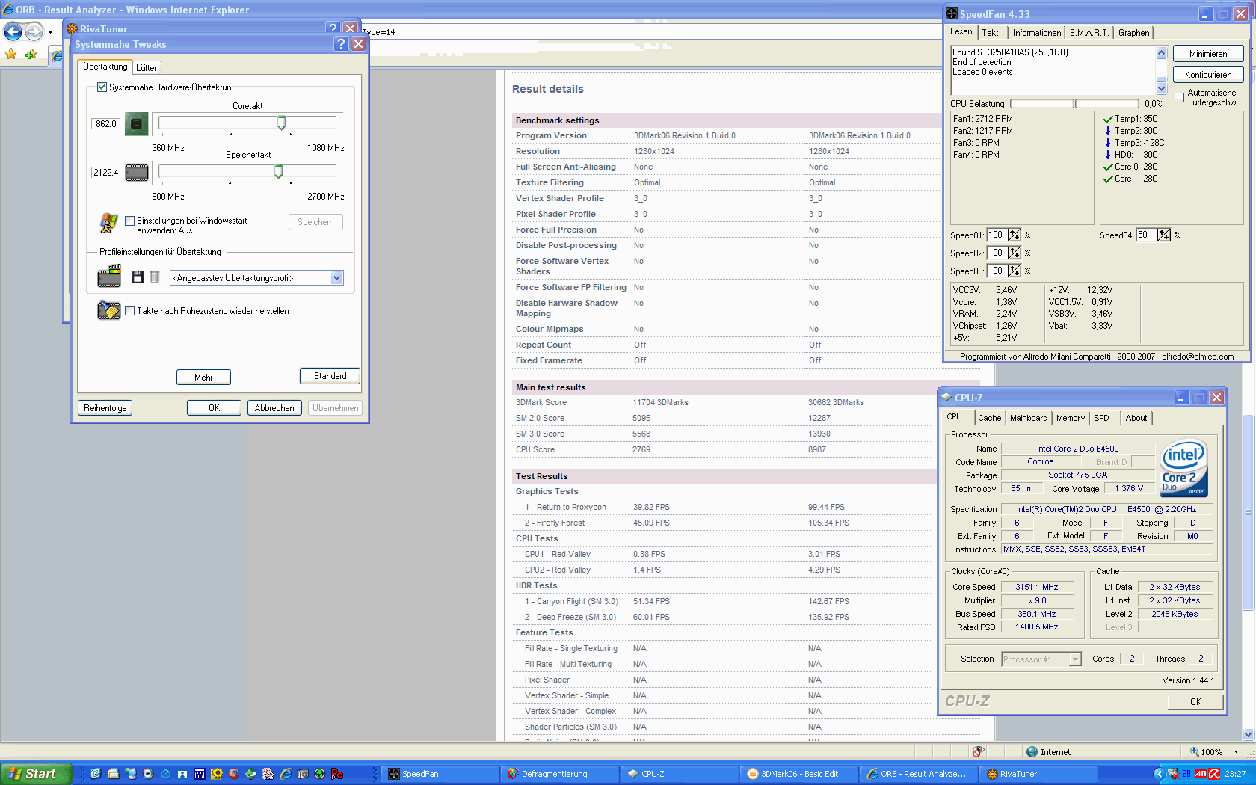Click the Speed04 value field in SpeedFan
The image size is (1256, 785).
pyautogui.click(x=1147, y=235)
